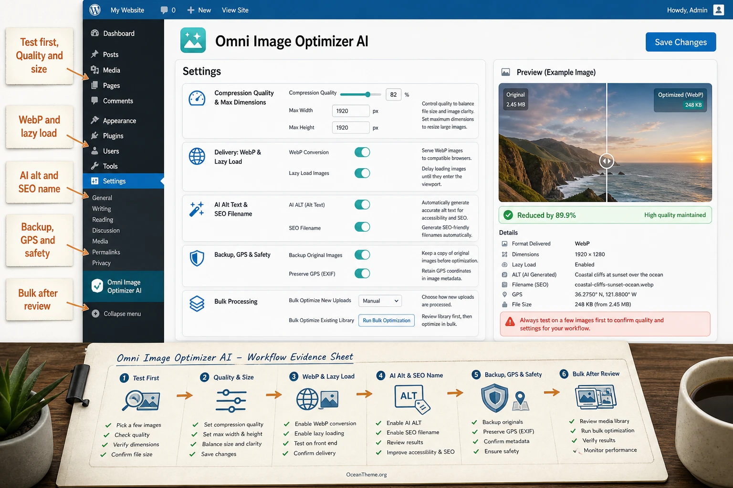Open the Discussion settings submenu
The height and width of the screenshot is (488, 733).
106,230
